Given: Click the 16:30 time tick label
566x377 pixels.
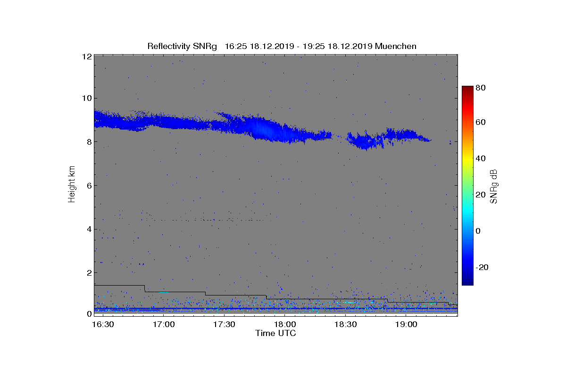Looking at the screenshot, I should point(102,324).
